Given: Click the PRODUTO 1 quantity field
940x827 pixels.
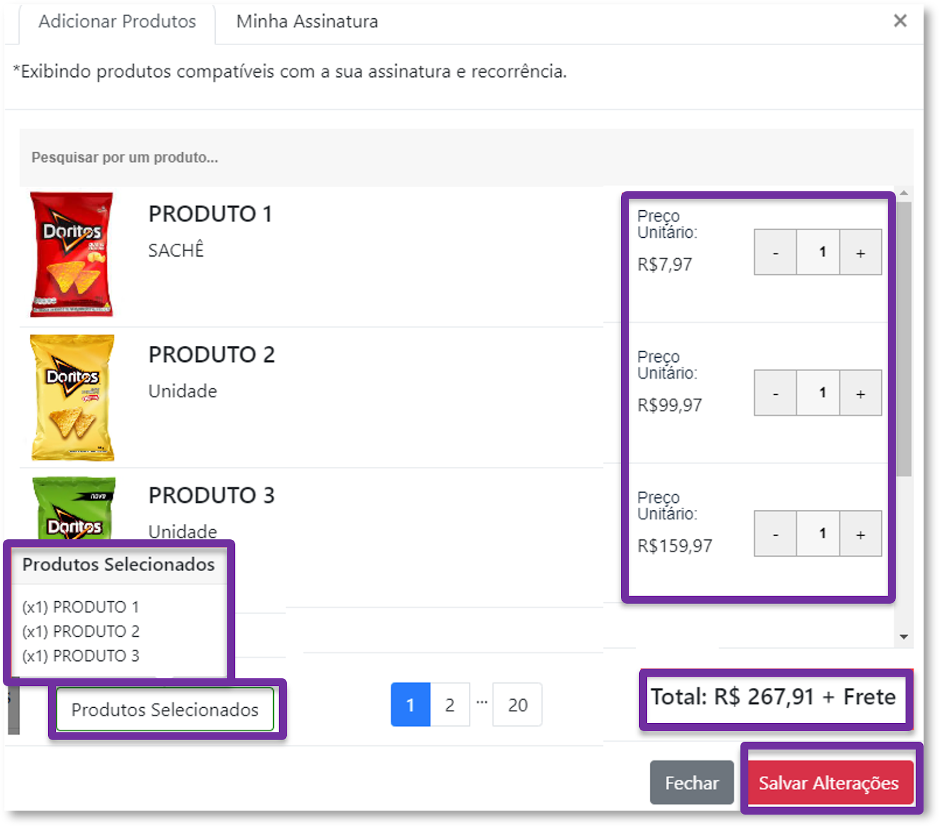Looking at the screenshot, I should pos(818,253).
